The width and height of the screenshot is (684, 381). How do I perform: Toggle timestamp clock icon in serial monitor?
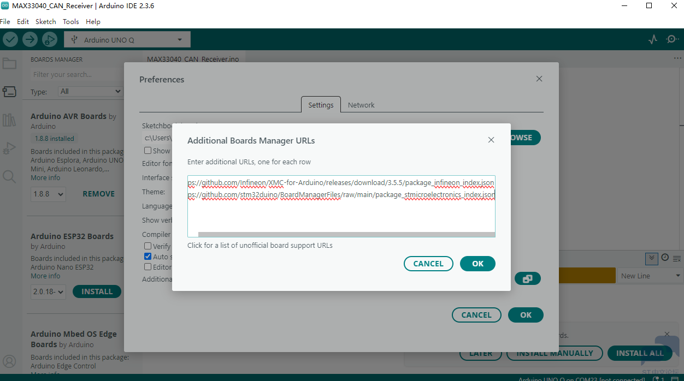(x=665, y=258)
